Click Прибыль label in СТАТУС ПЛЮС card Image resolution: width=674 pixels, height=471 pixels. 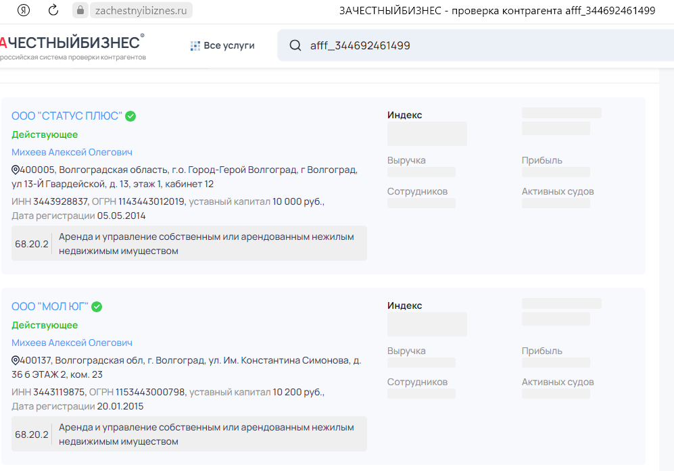[541, 160]
